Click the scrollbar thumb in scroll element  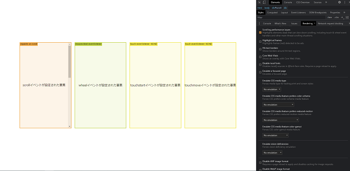click(x=70, y=62)
